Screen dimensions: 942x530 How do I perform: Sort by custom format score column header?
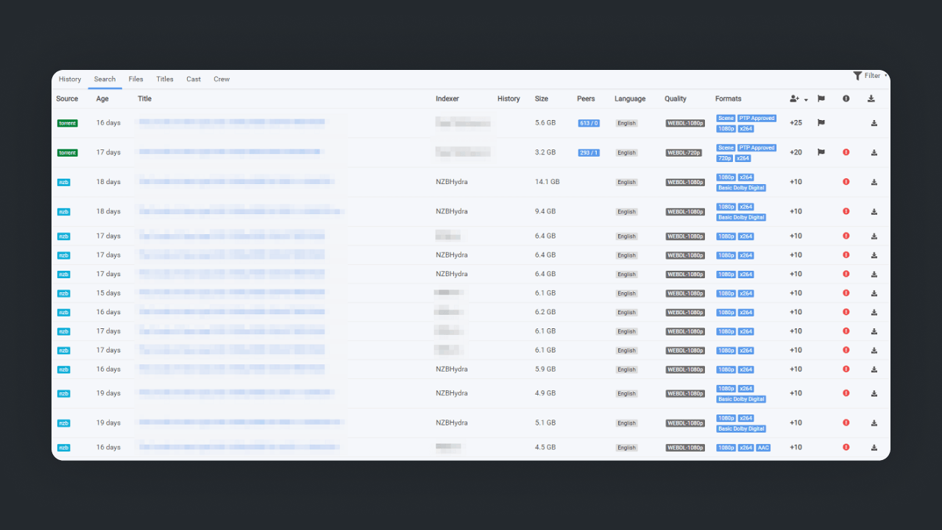(x=798, y=99)
